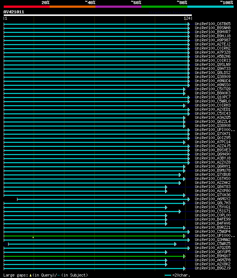Select hit label UniRef100_Q0IZ95
This screenshot has height=278, width=237.
tap(213, 138)
